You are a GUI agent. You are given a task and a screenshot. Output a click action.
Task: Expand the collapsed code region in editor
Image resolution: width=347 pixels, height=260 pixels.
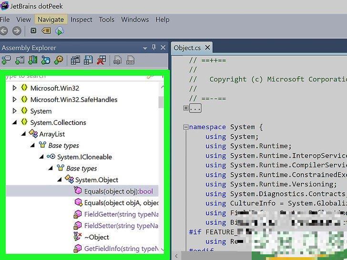(186, 108)
